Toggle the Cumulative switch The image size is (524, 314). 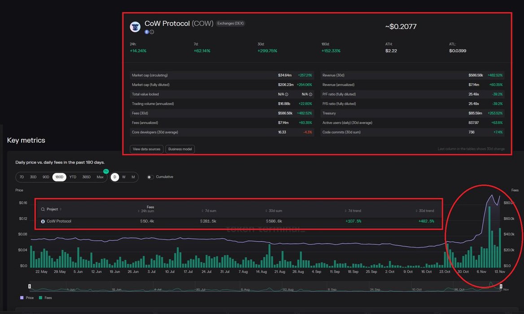coord(150,177)
